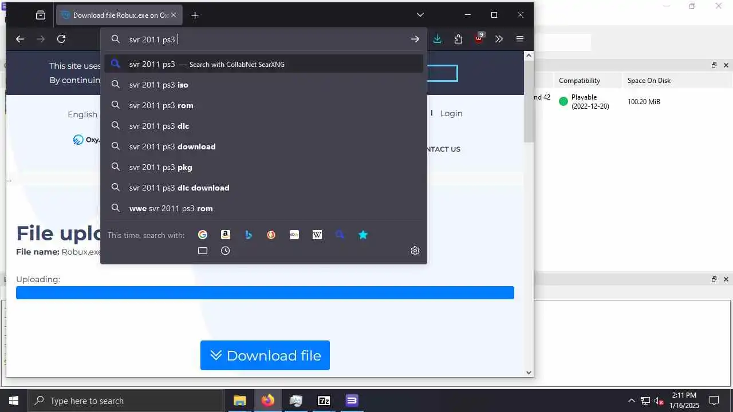Image resolution: width=733 pixels, height=412 pixels.
Task: Open the Login link
Action: point(451,113)
